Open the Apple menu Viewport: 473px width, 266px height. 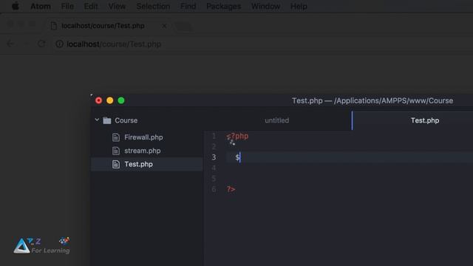coord(16,6)
